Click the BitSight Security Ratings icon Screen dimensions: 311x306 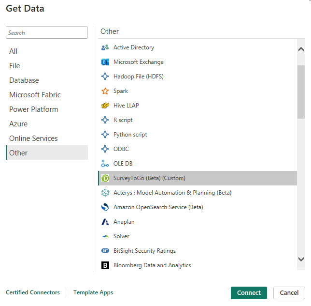tap(105, 251)
